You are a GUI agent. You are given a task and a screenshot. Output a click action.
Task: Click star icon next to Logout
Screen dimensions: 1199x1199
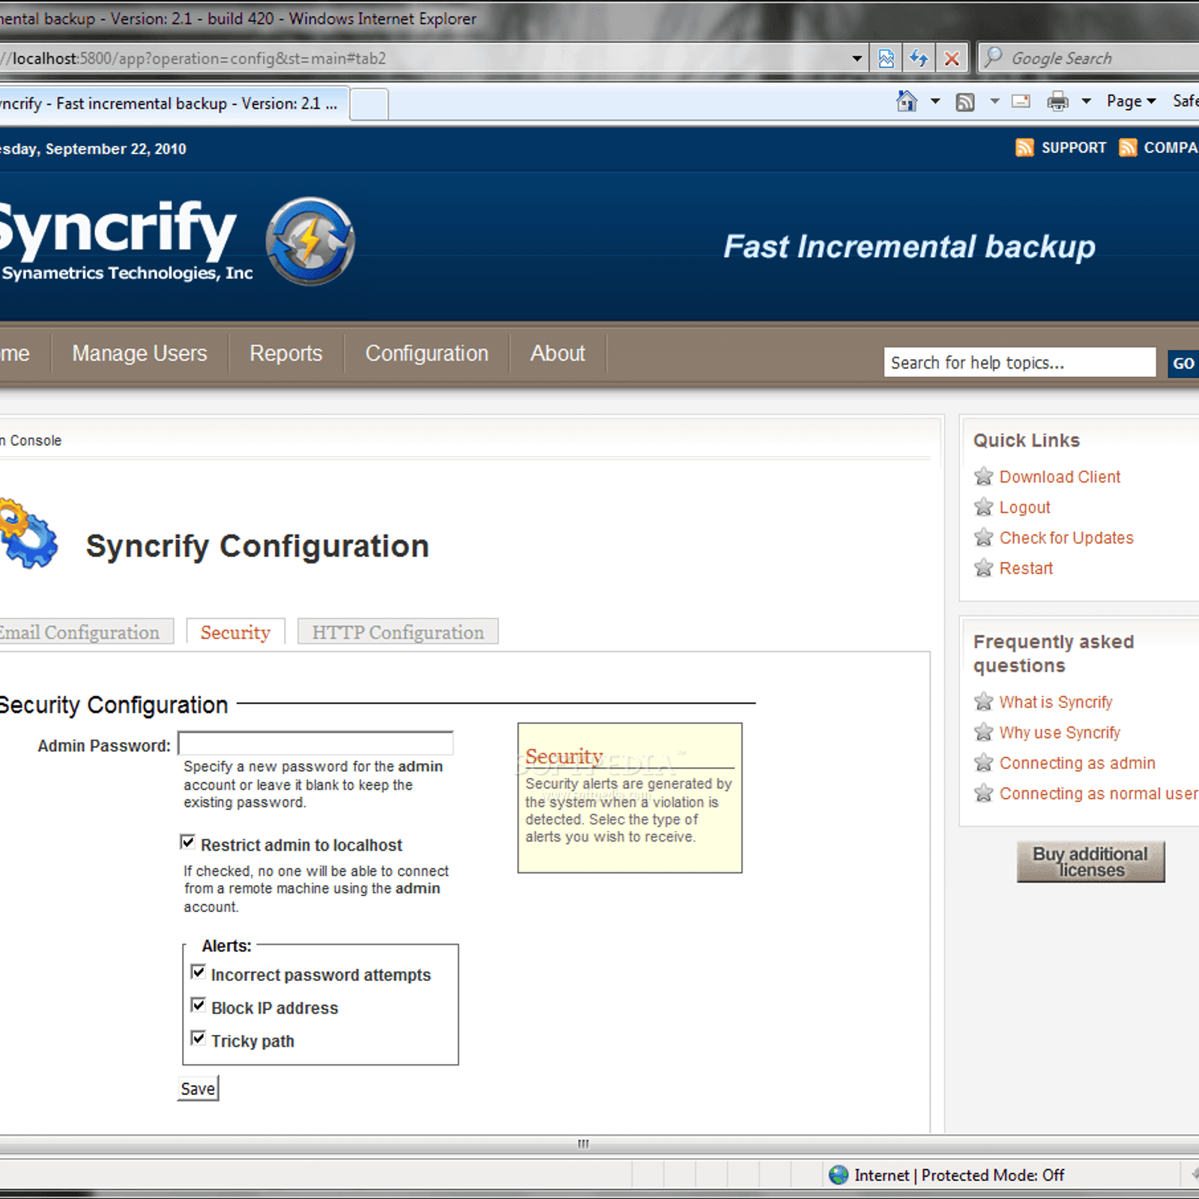click(x=983, y=507)
